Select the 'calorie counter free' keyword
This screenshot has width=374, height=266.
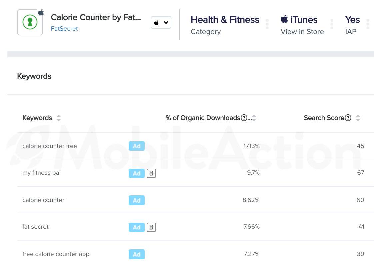(x=50, y=146)
